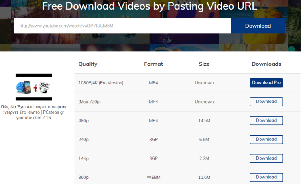
Task: Click the 11.6M size value
Action: tap(204, 178)
